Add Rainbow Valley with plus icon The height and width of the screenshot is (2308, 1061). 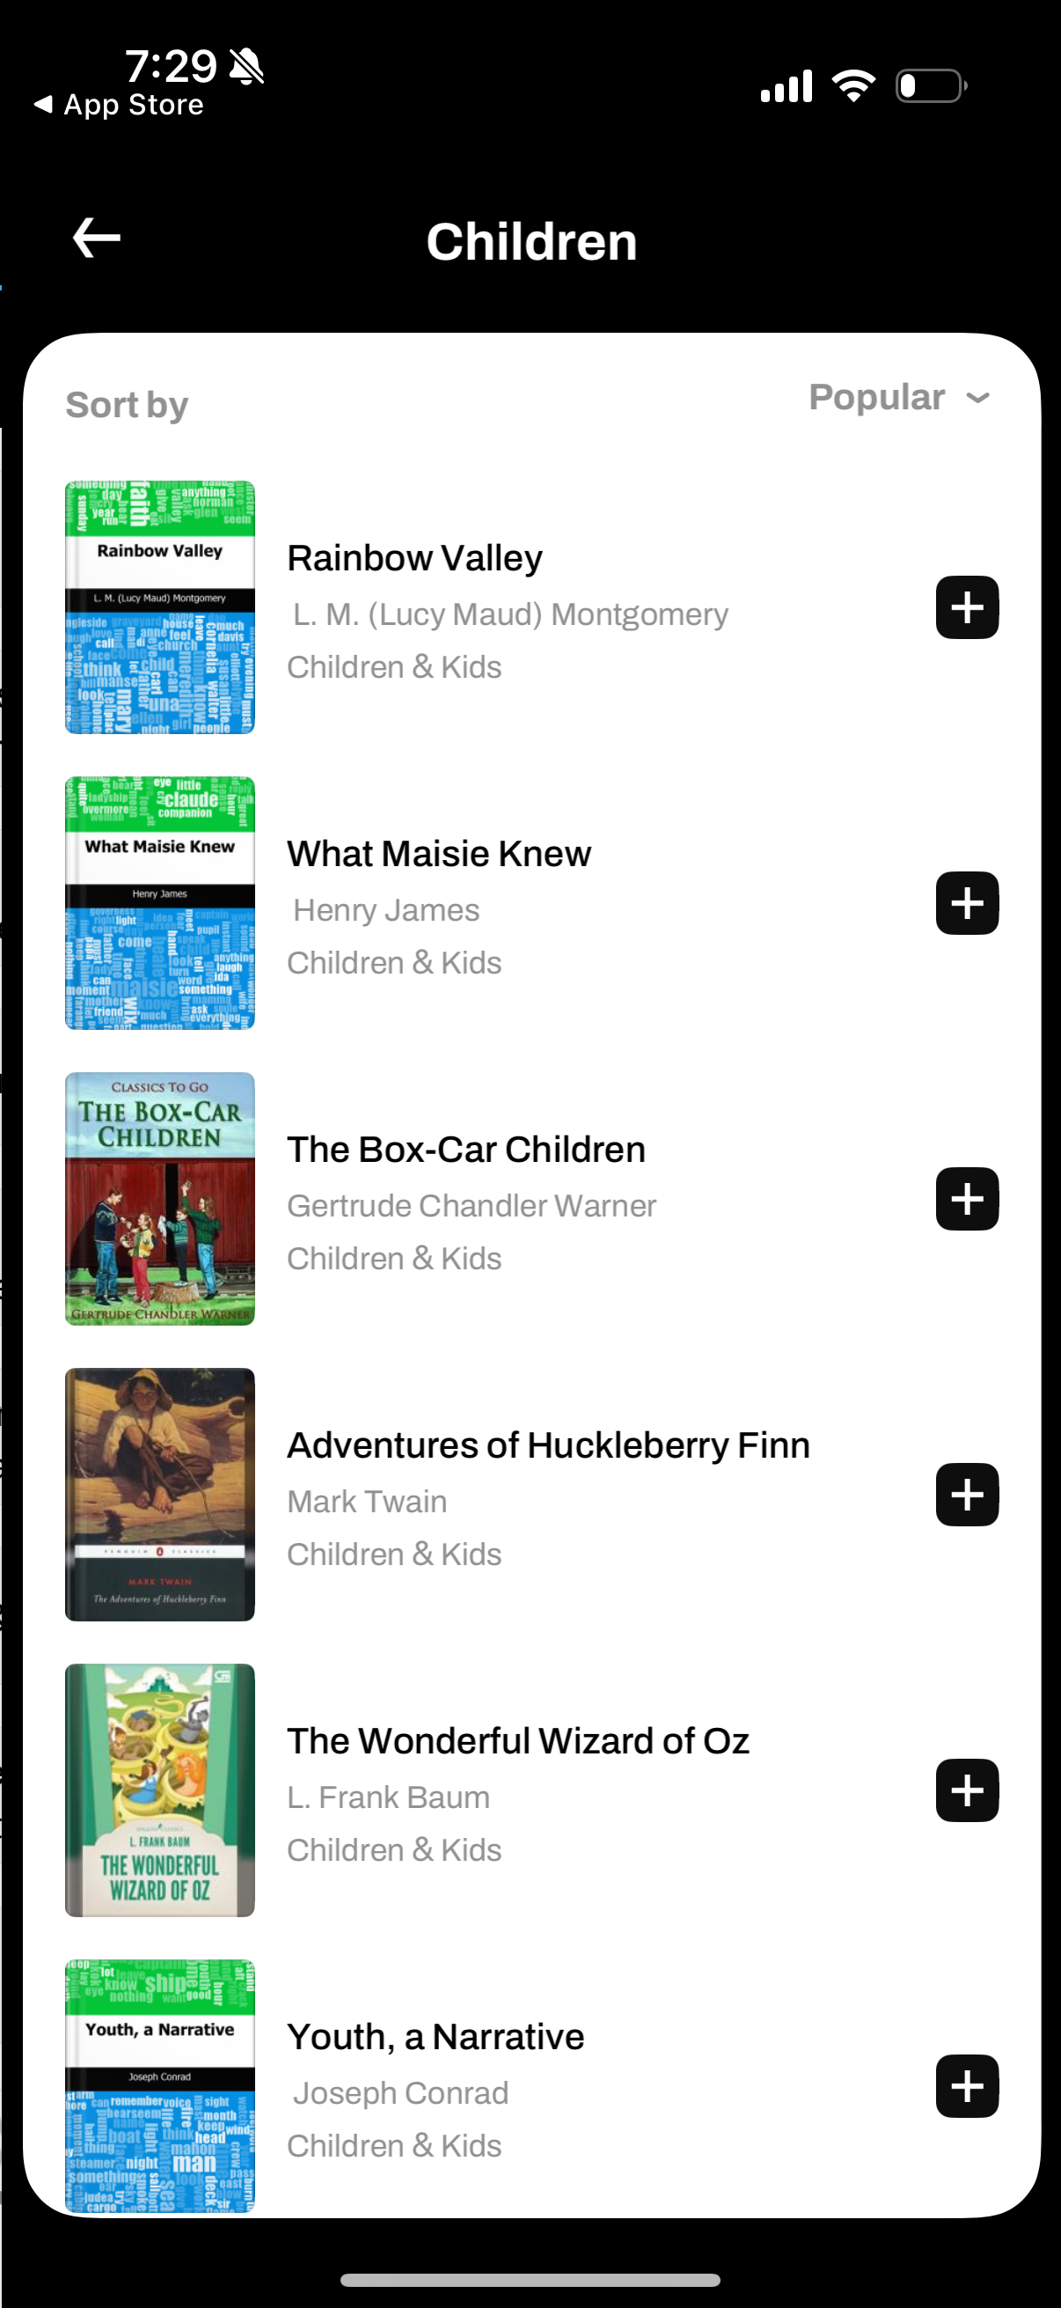coord(967,607)
